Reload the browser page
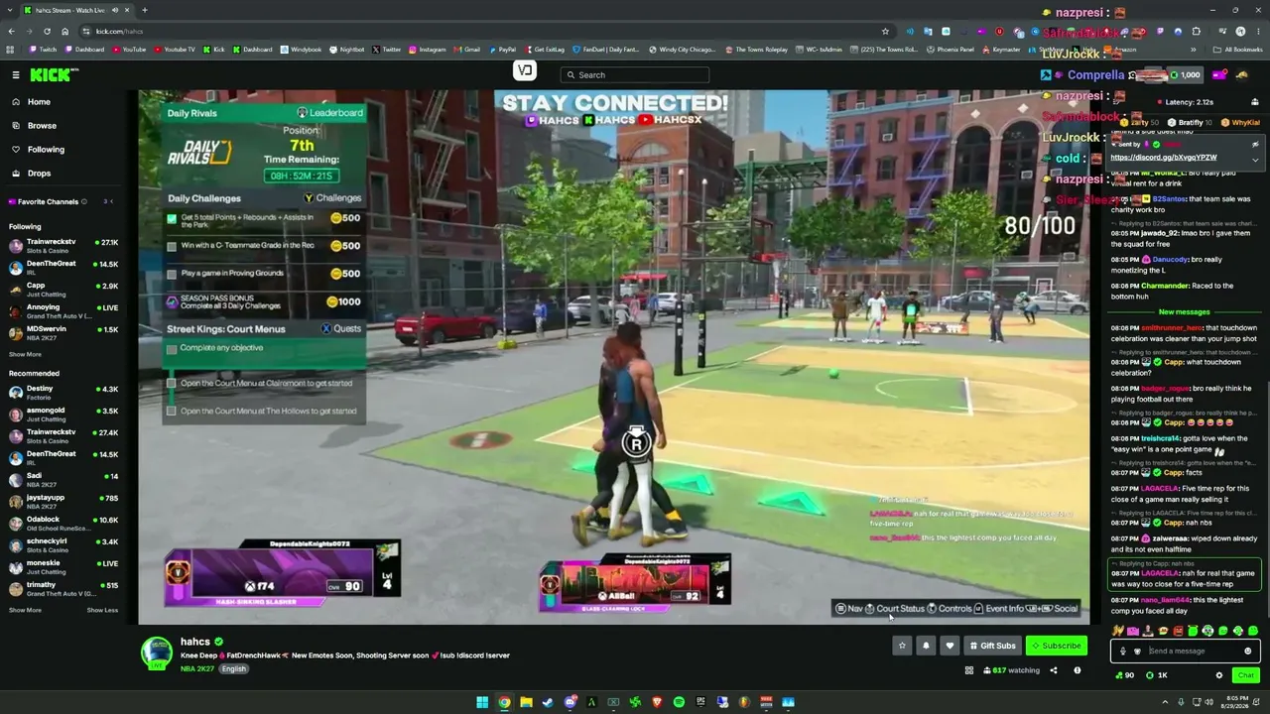The width and height of the screenshot is (1270, 714). 47,31
